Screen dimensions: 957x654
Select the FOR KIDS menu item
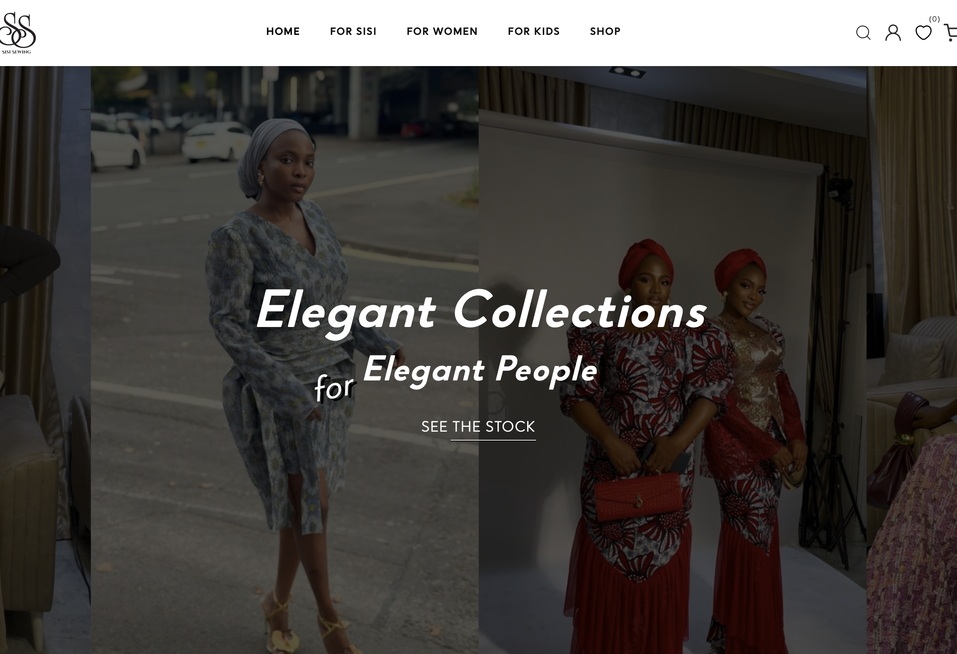(x=534, y=31)
